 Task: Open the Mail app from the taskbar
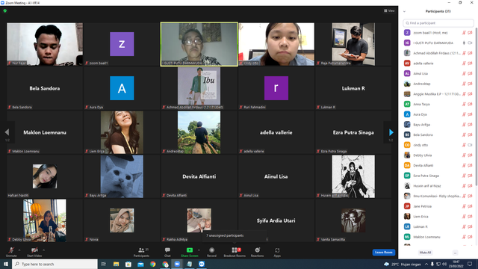point(140,264)
